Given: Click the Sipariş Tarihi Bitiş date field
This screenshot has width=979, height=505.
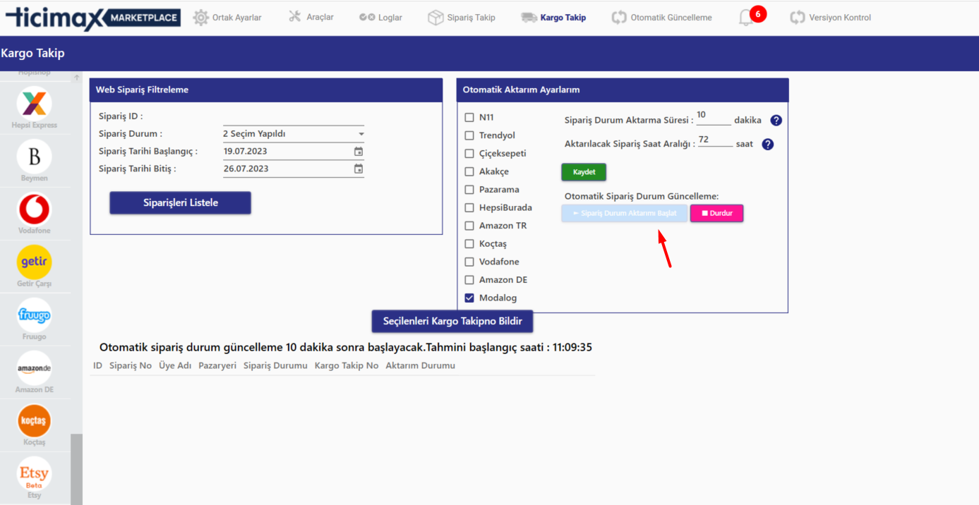Looking at the screenshot, I should 294,169.
